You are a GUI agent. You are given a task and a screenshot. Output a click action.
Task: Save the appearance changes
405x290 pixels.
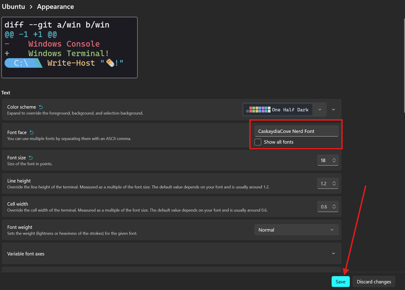tap(341, 282)
